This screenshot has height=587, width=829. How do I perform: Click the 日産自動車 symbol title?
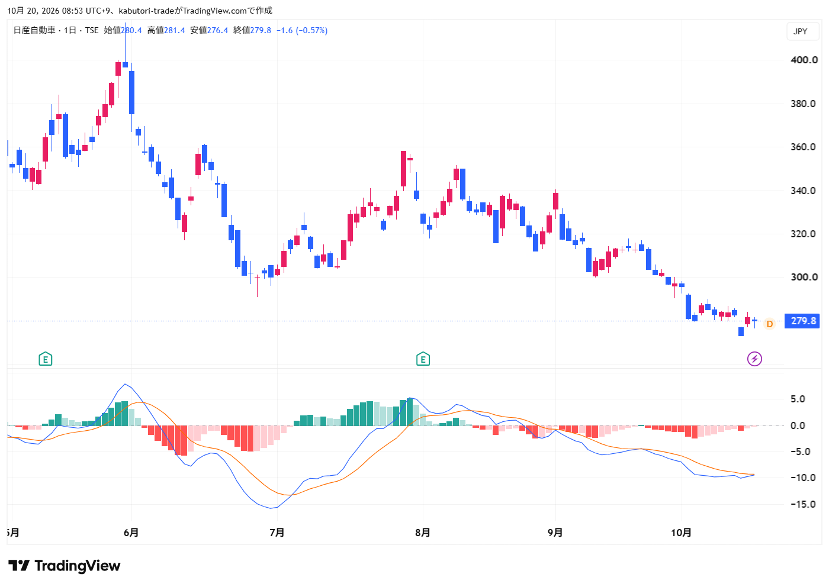[34, 30]
